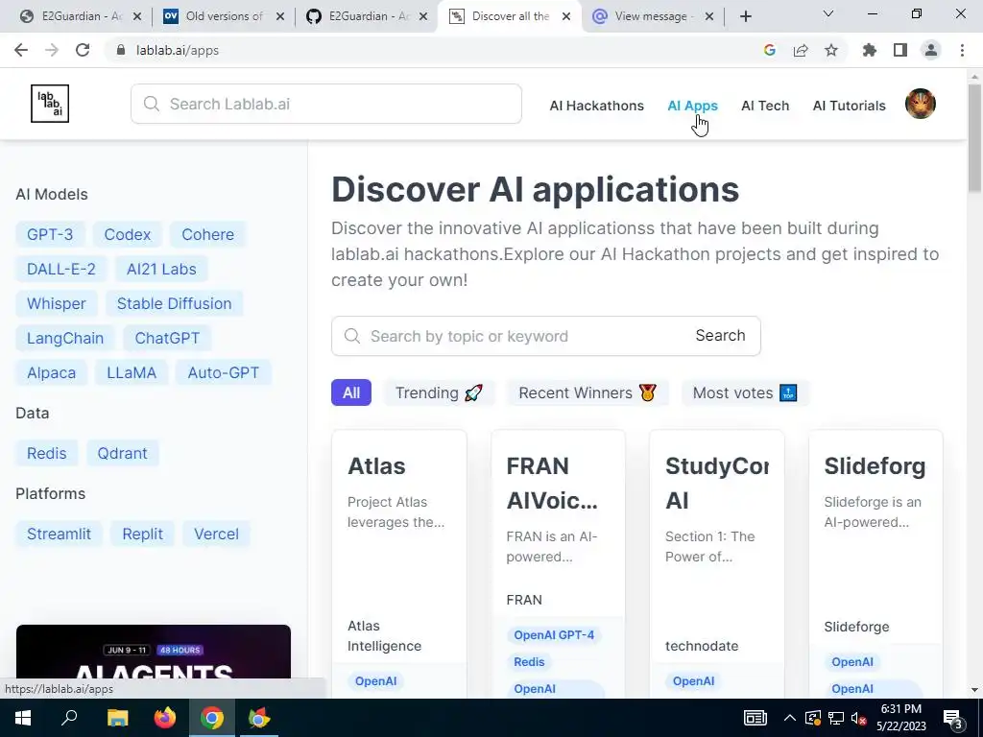Click the page vertical scrollbar thumb

(x=974, y=138)
